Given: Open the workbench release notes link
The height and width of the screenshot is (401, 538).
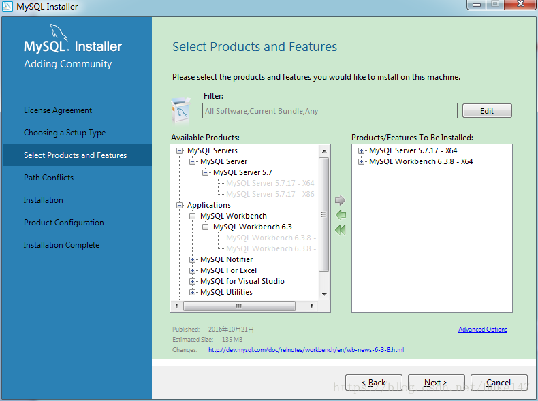Looking at the screenshot, I should point(306,350).
